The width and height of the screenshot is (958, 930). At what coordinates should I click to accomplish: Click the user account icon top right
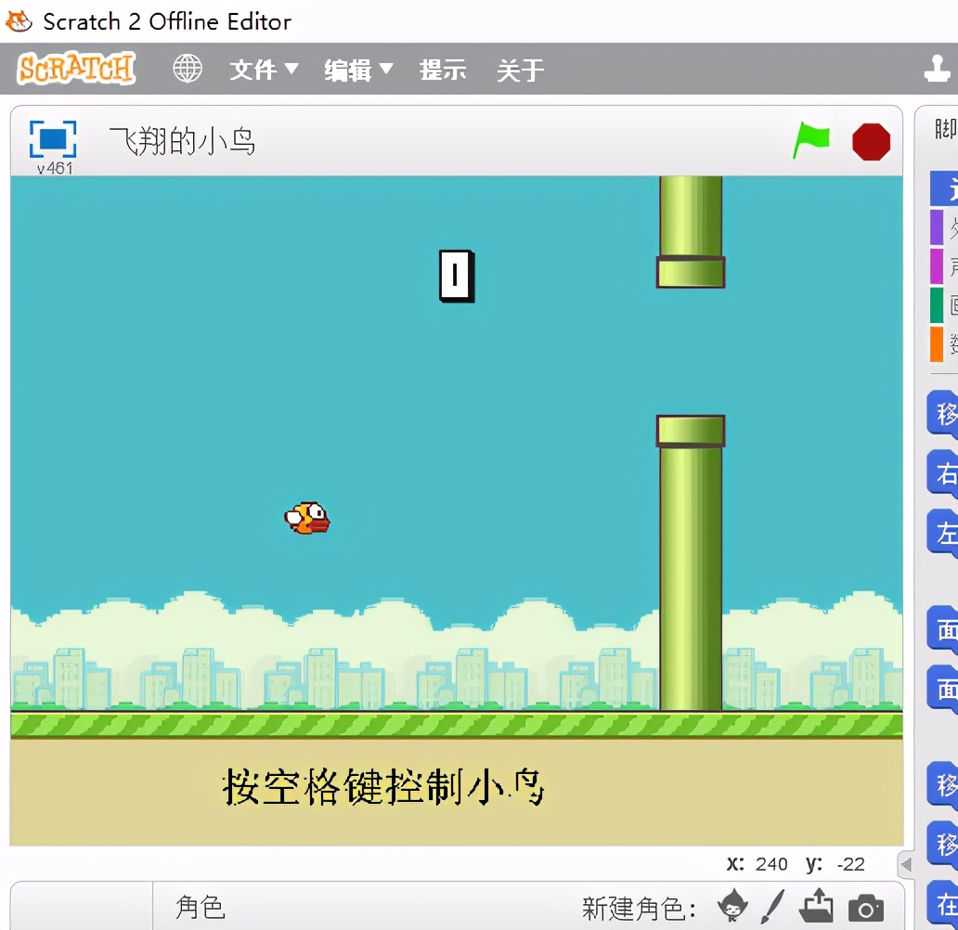pyautogui.click(x=939, y=68)
